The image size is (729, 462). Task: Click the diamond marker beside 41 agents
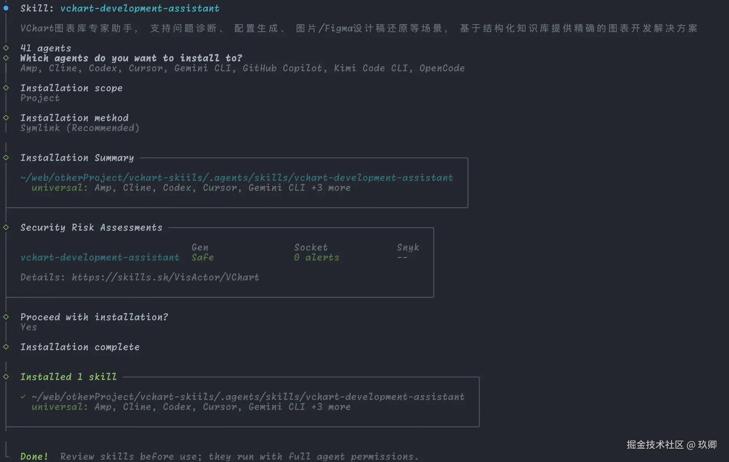coord(6,48)
